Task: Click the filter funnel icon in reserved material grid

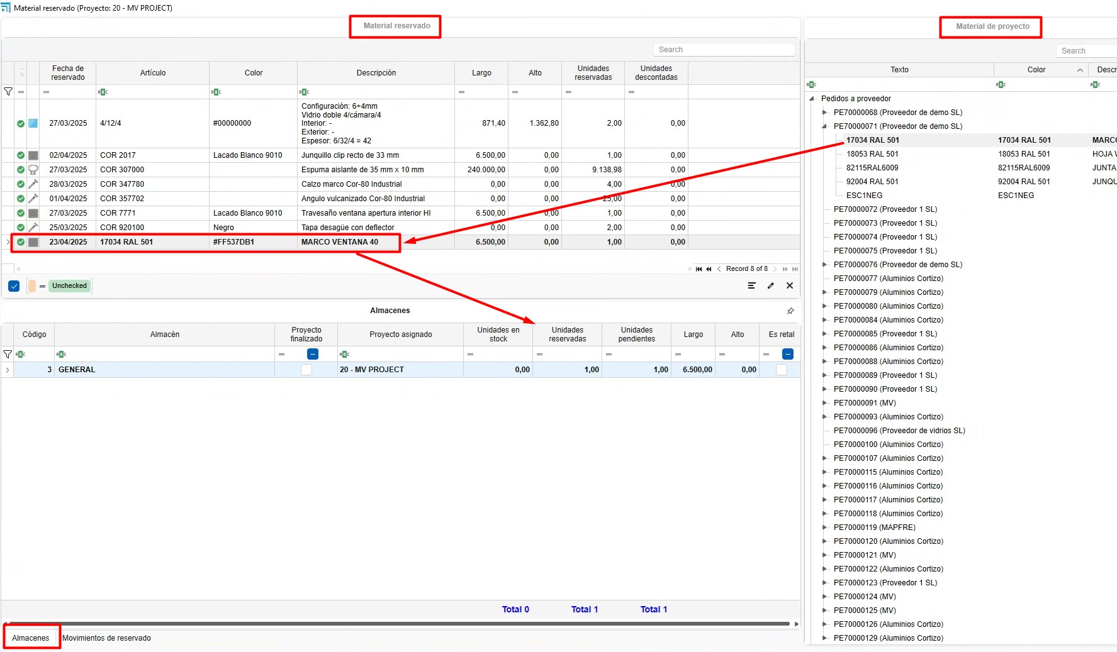Action: point(8,92)
